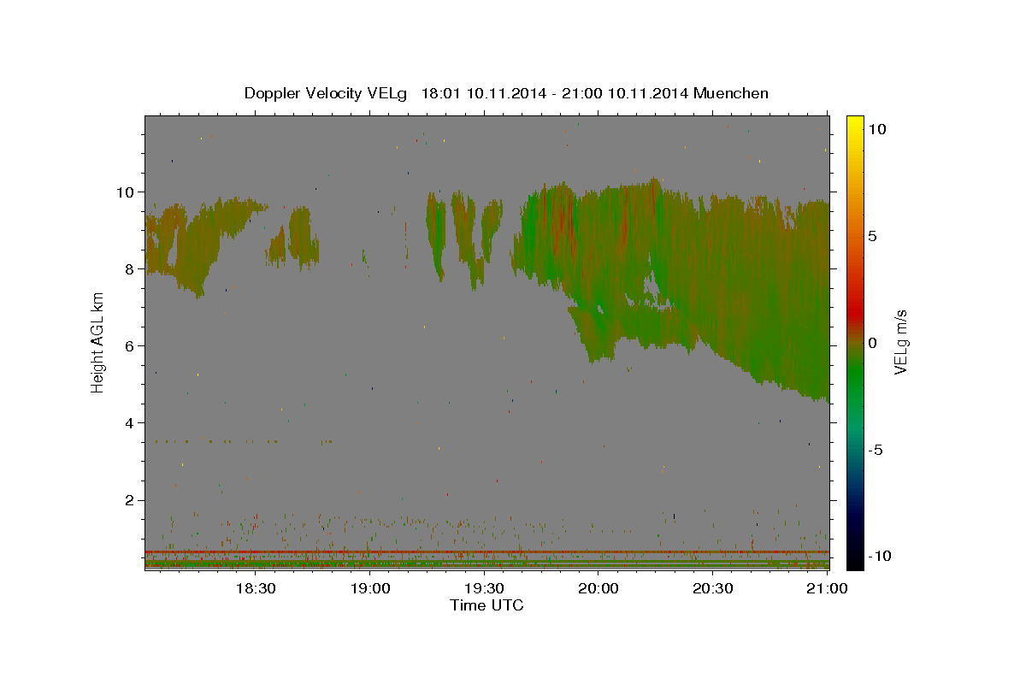The width and height of the screenshot is (1026, 684).
Task: Click the 'VELg m/s' colorbar label
Action: tap(901, 342)
